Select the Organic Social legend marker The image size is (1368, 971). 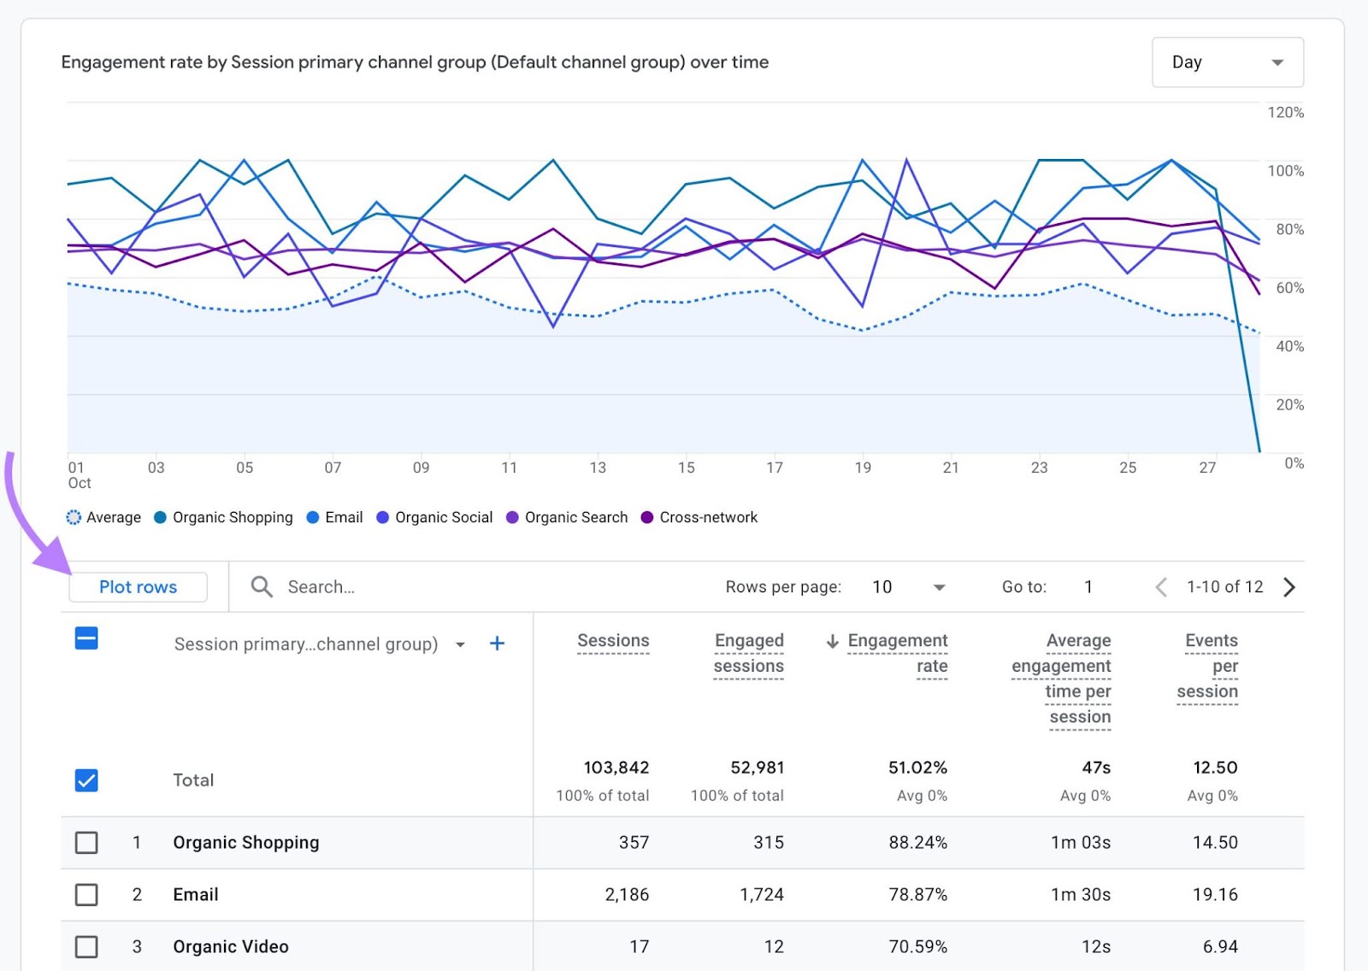(x=381, y=517)
